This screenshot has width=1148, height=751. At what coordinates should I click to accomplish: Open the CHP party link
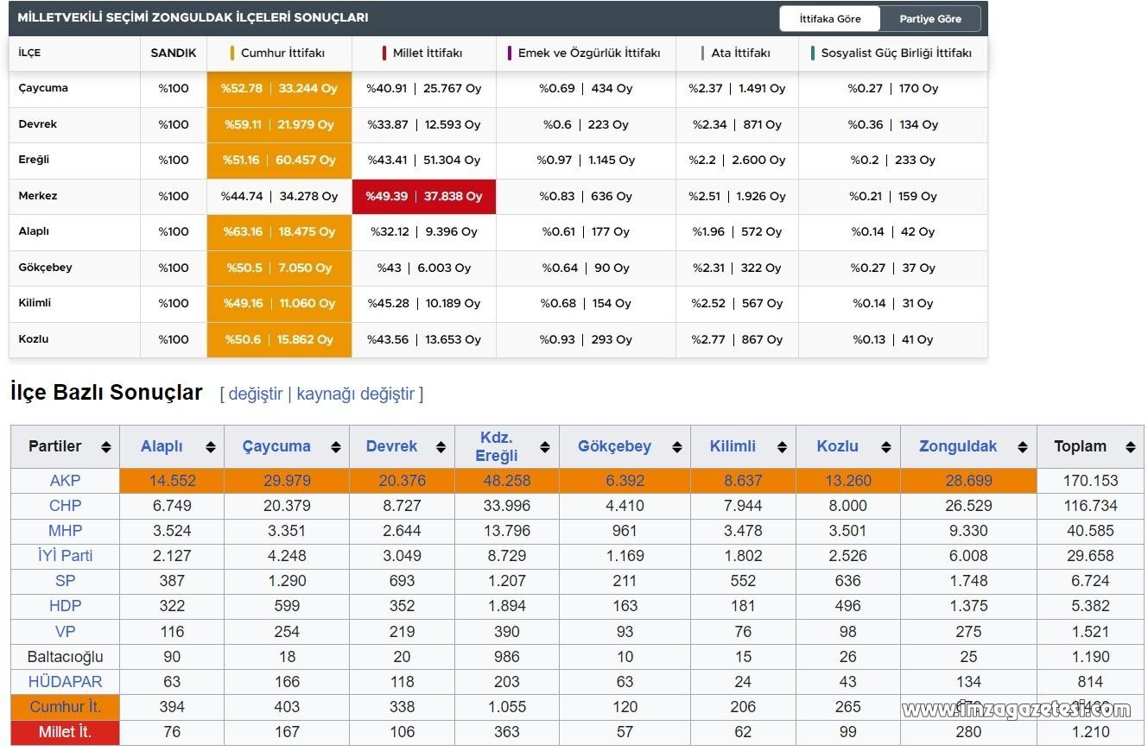(x=65, y=506)
